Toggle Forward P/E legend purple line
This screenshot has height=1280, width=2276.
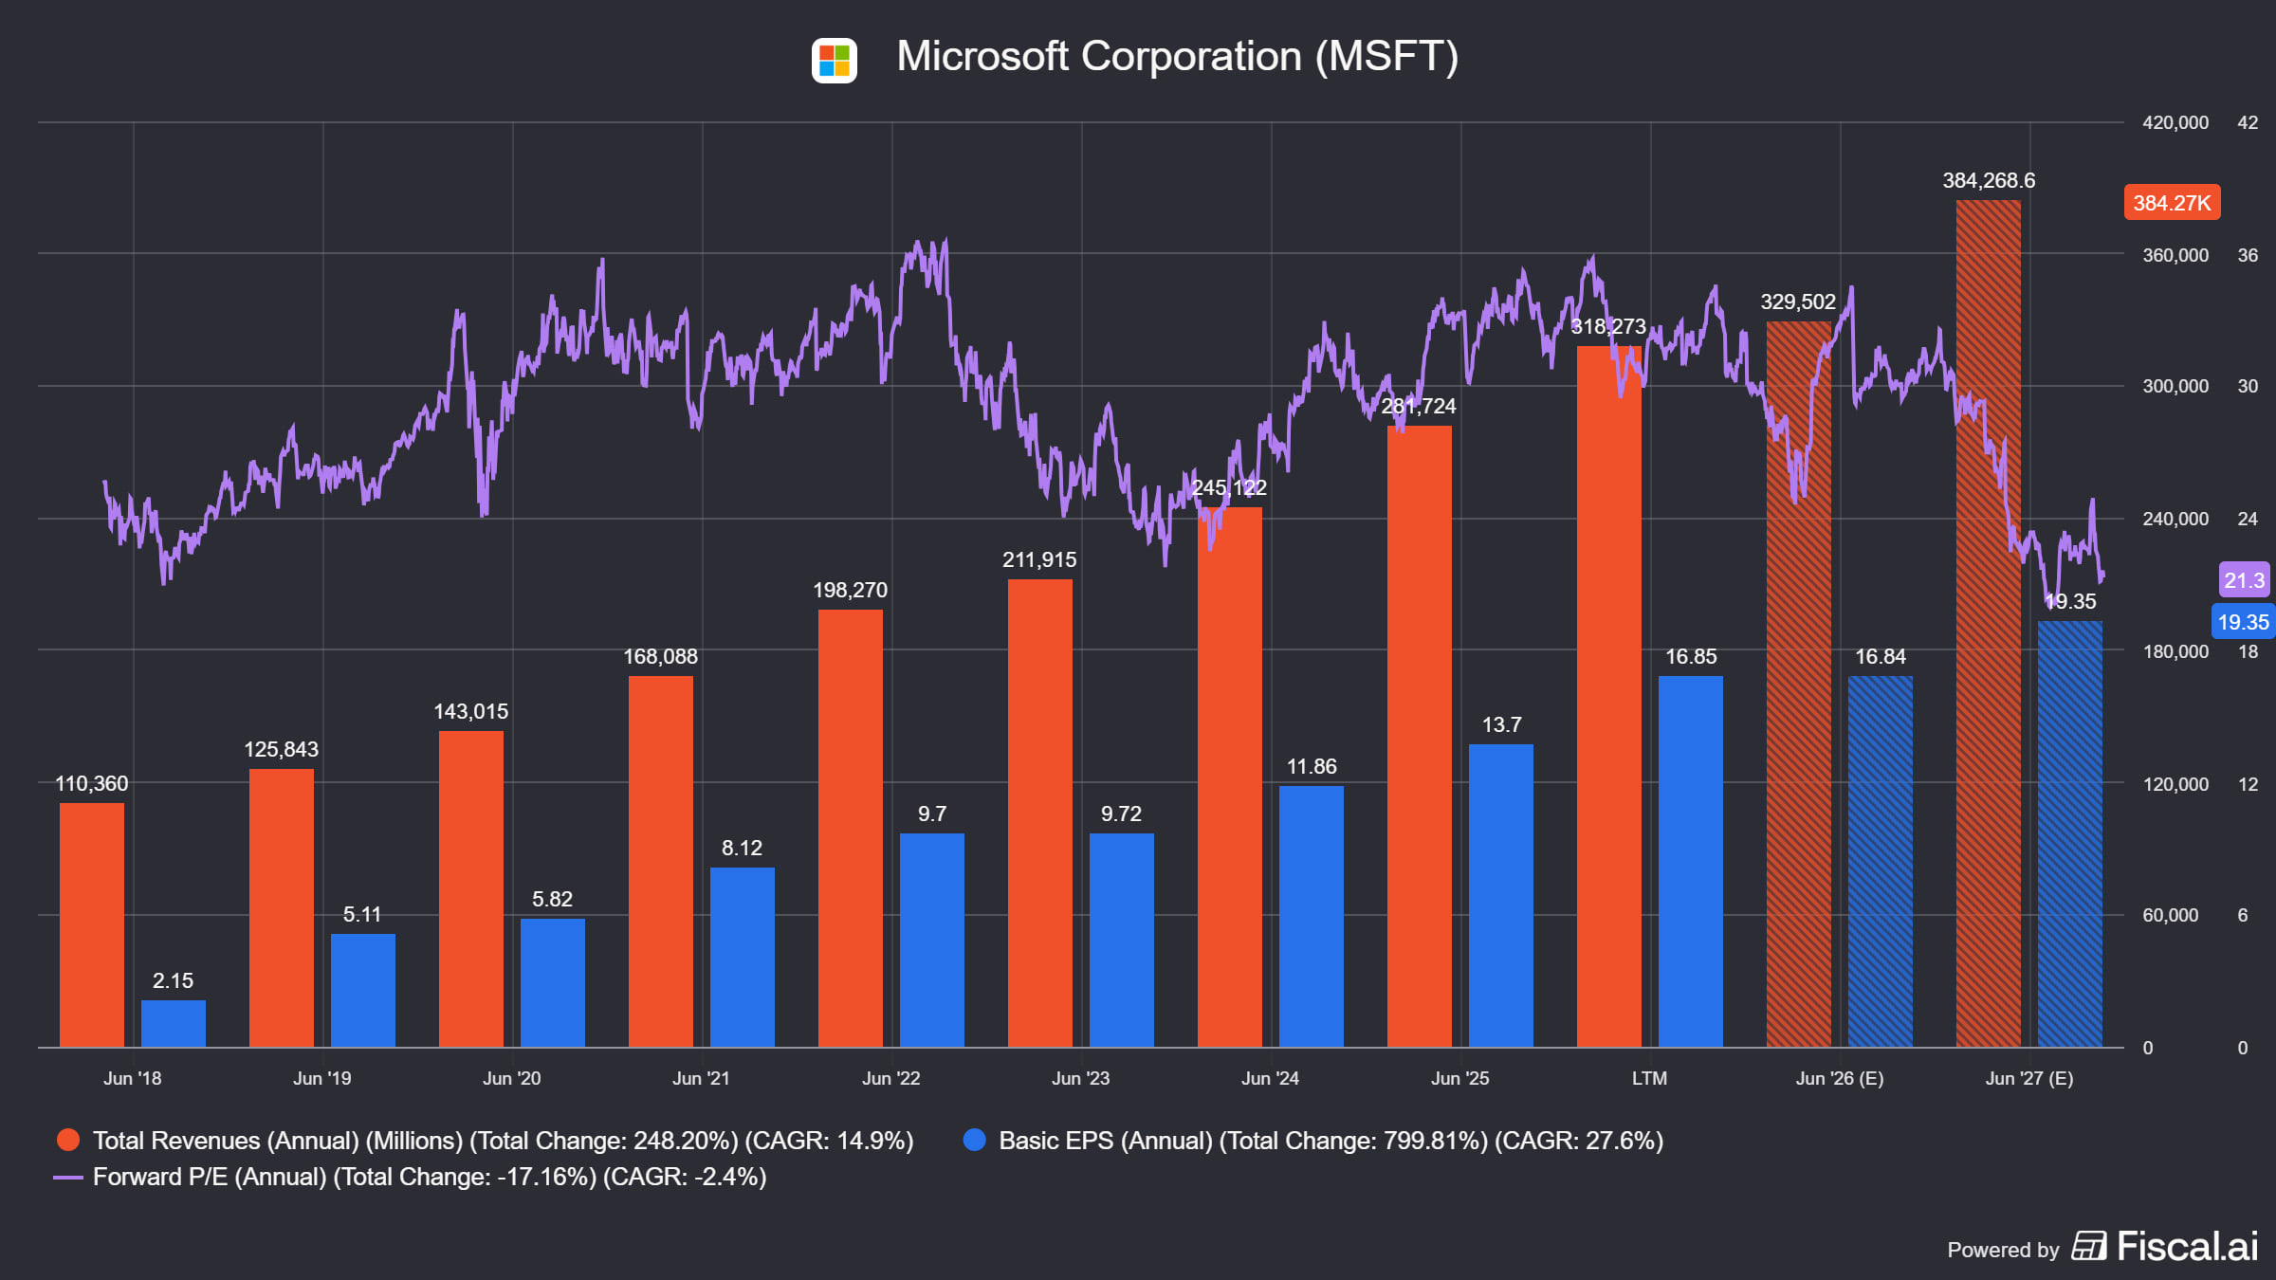[68, 1177]
